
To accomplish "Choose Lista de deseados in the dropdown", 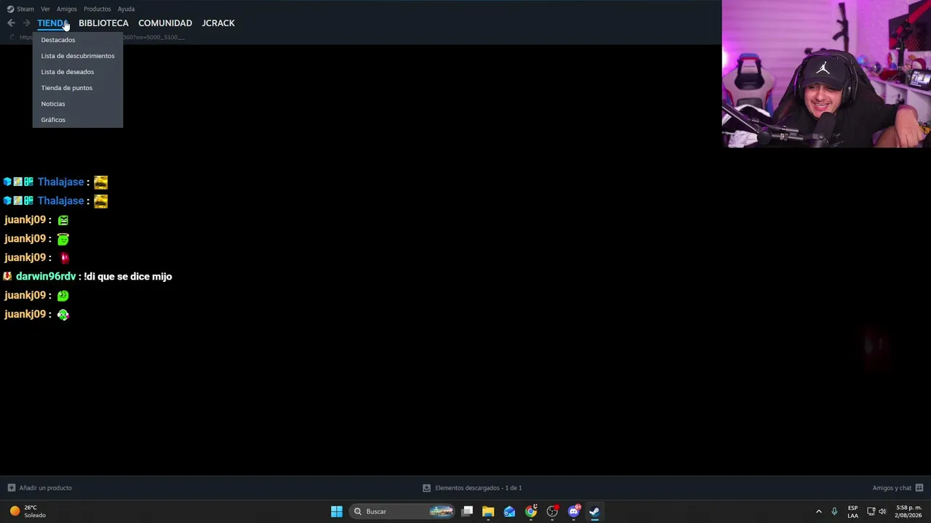I will [x=78, y=72].
